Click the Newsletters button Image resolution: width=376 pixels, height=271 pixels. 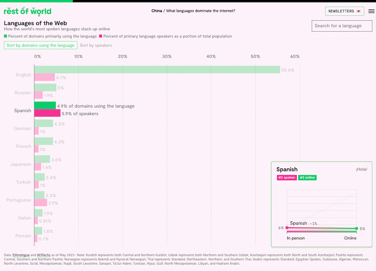(344, 11)
